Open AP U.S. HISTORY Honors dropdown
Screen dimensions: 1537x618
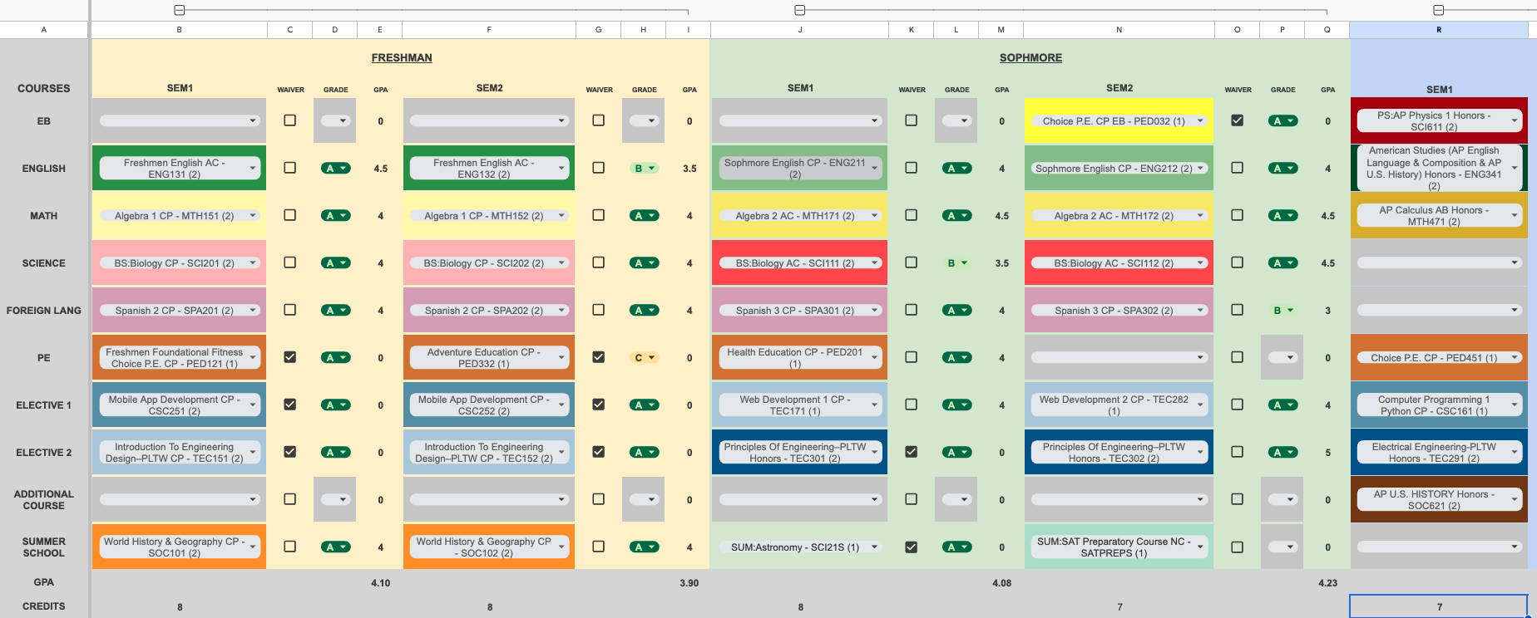point(1439,500)
